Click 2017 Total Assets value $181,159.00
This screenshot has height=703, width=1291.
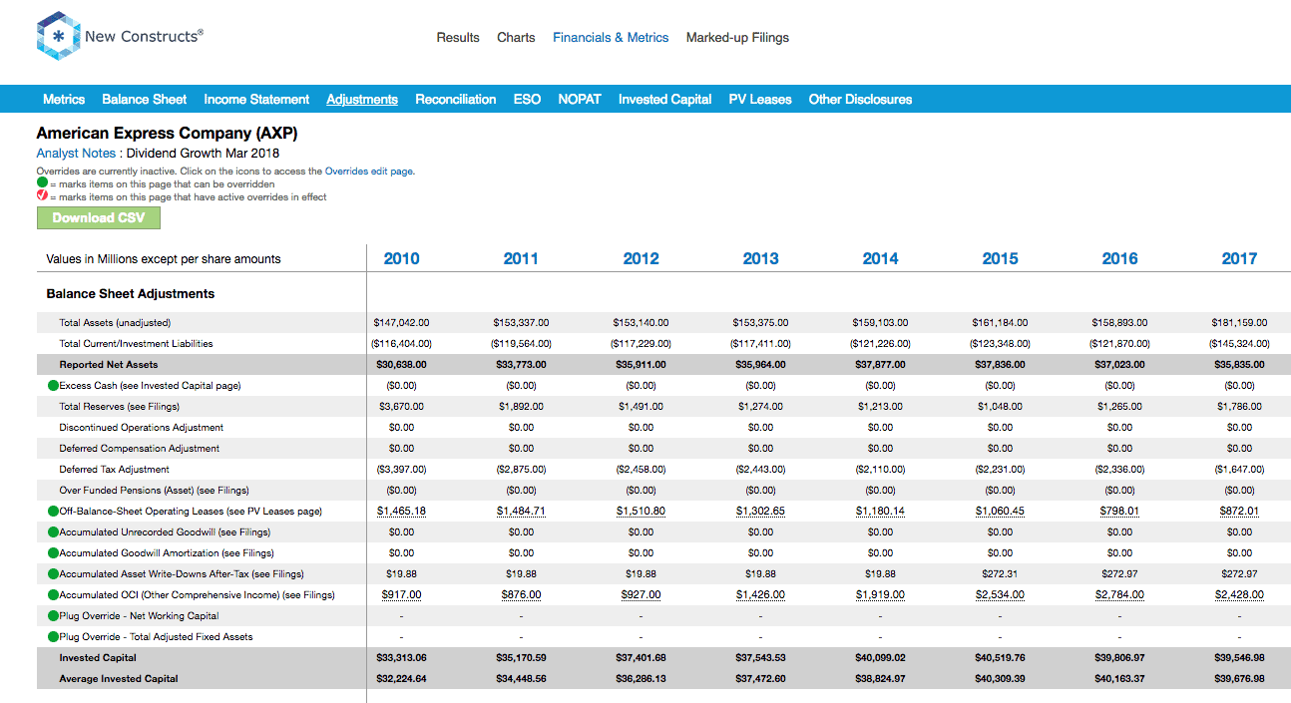(1239, 323)
